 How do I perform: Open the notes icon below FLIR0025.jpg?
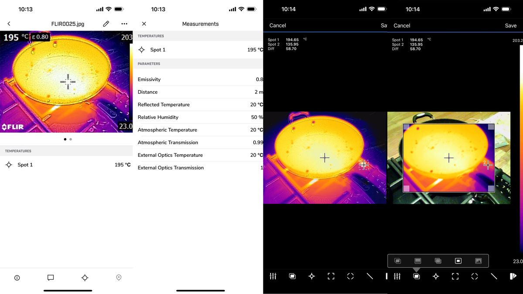click(51, 277)
